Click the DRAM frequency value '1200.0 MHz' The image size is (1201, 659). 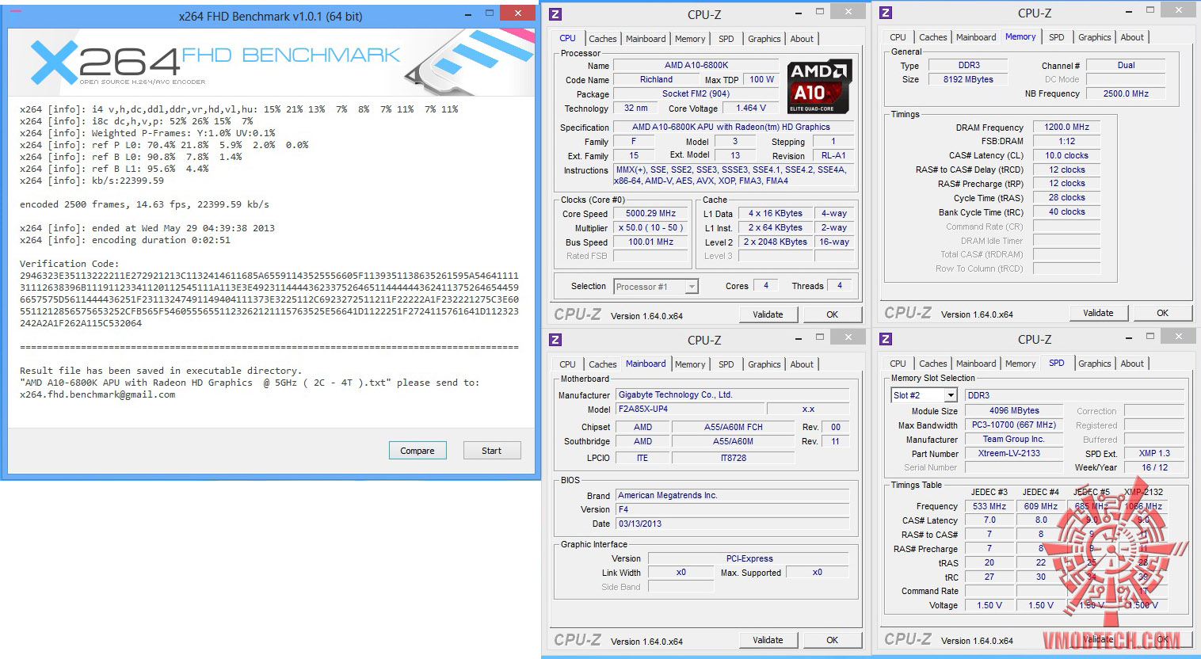coord(1066,128)
